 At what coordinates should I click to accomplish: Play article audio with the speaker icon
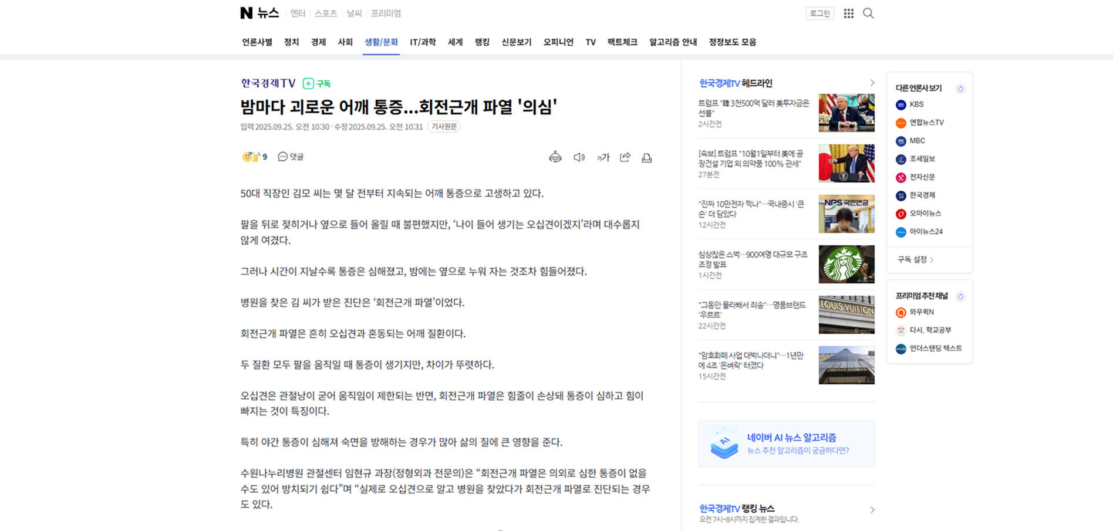(579, 157)
